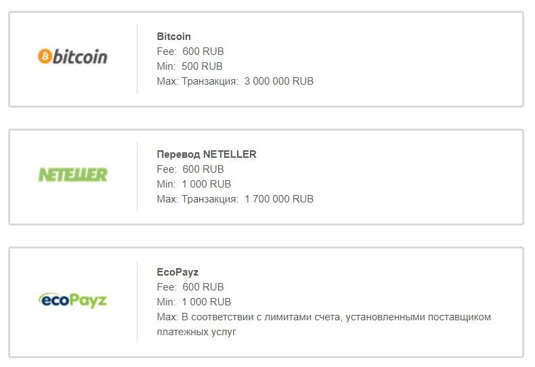The width and height of the screenshot is (535, 367).
Task: Click the Bitcoin logo
Action: click(x=72, y=56)
